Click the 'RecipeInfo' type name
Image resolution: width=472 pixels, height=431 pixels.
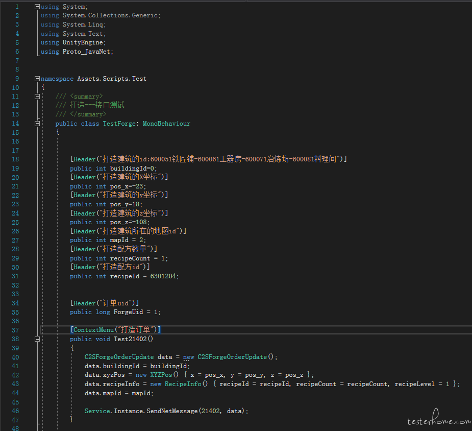[183, 384]
